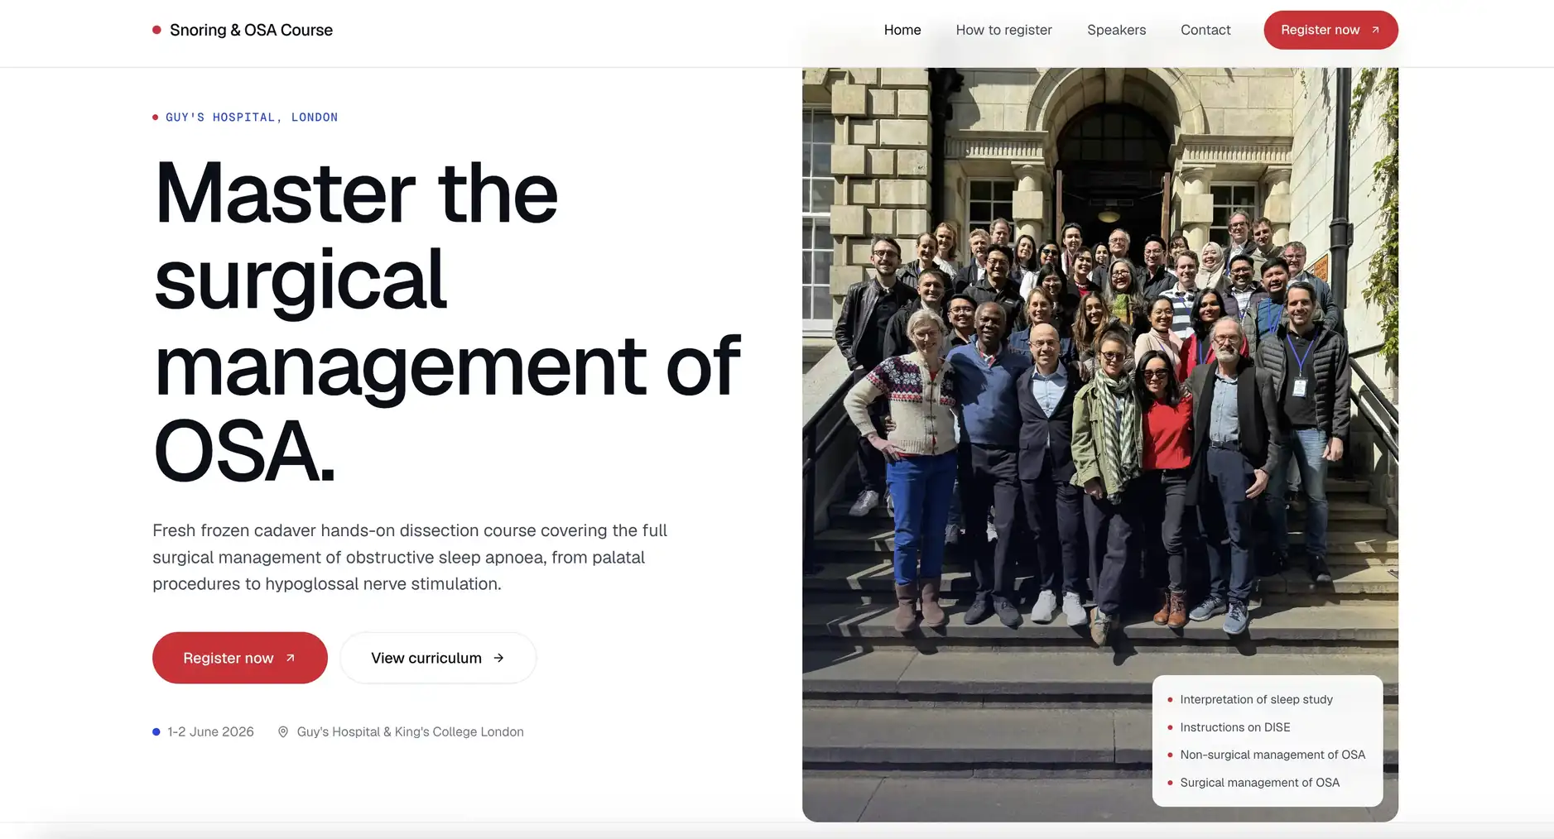The width and height of the screenshot is (1554, 839).
Task: Click the View curriculum button
Action: (438, 658)
